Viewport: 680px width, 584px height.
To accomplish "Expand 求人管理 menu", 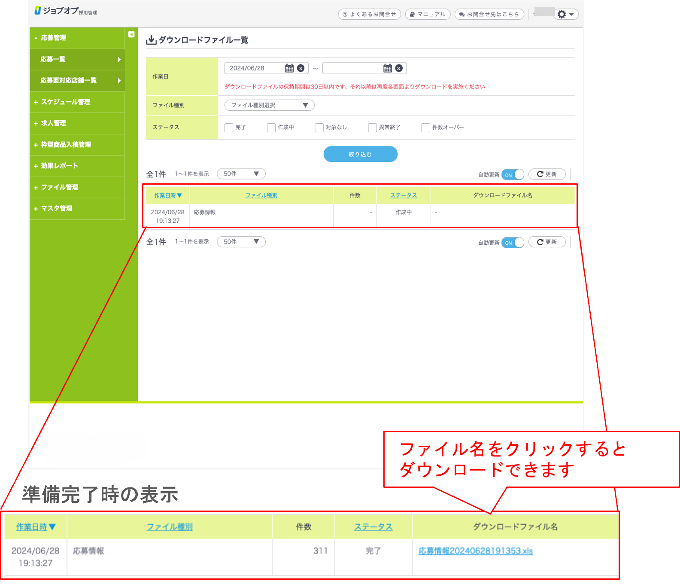I will coord(77,123).
